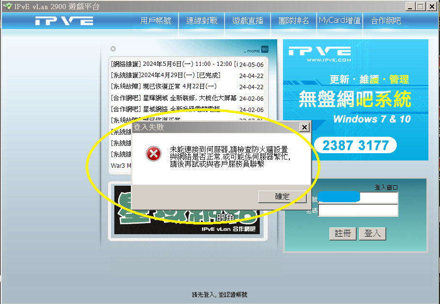Open the 系統故障 現已恢復正常 4月22日 news item

[x=164, y=86]
